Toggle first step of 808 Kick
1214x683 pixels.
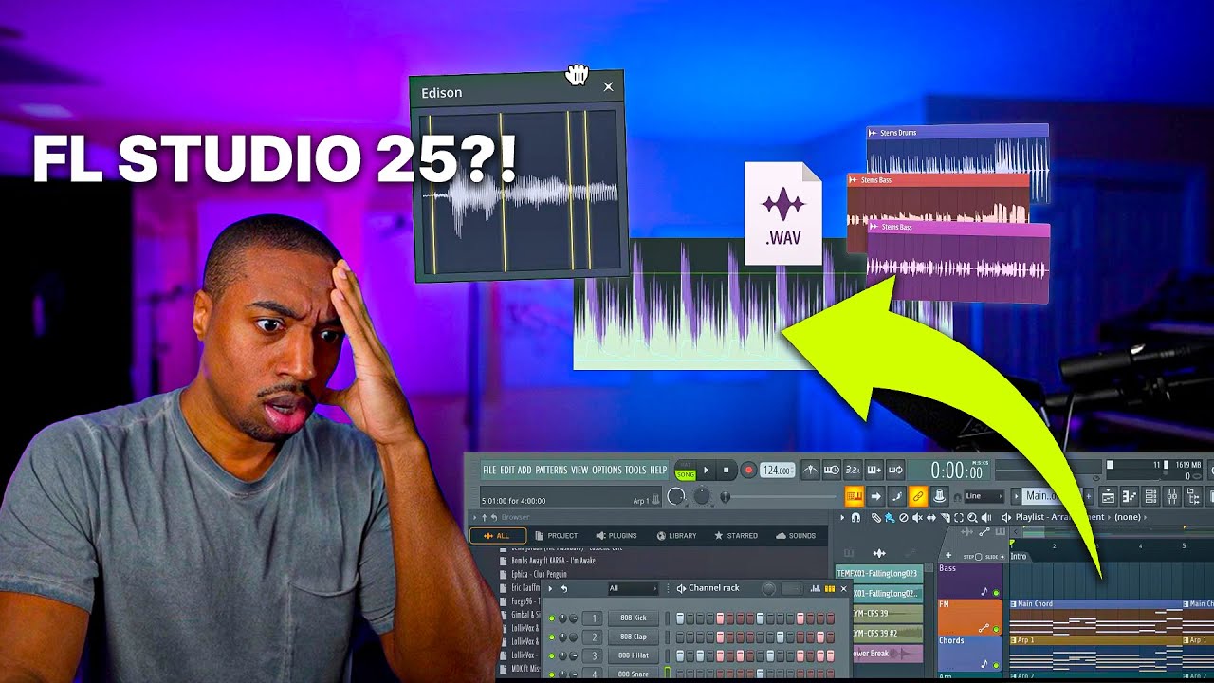tap(680, 618)
